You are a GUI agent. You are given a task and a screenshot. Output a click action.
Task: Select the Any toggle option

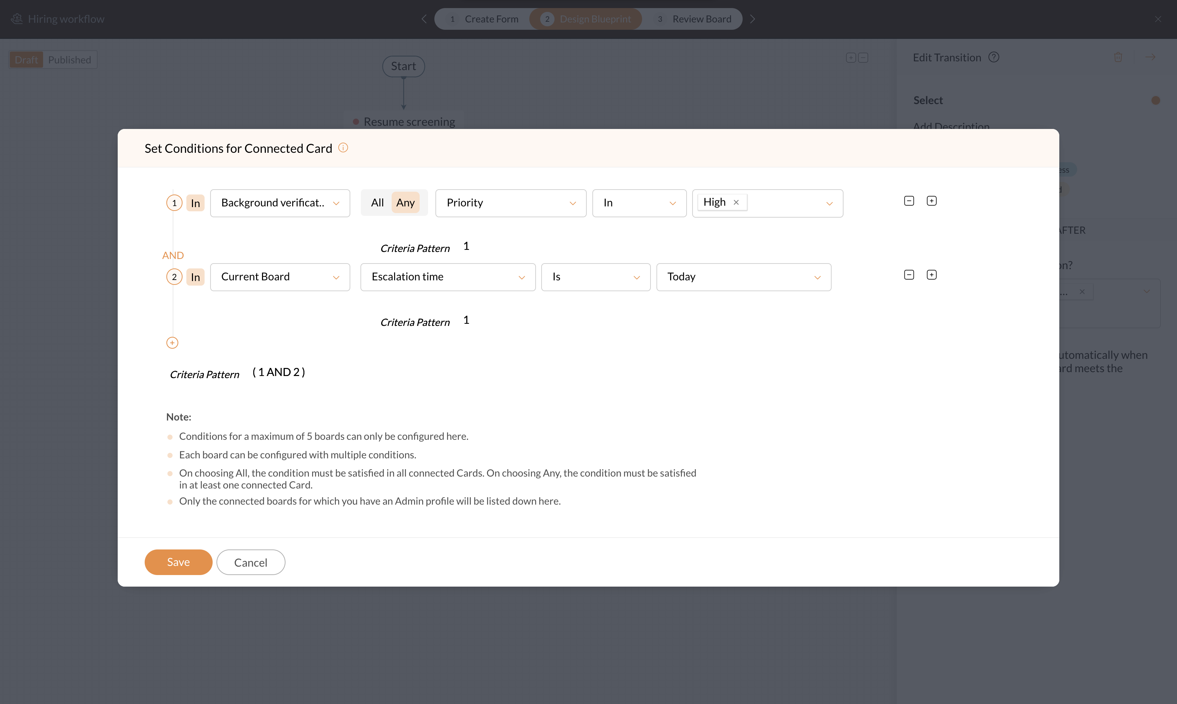coord(405,203)
